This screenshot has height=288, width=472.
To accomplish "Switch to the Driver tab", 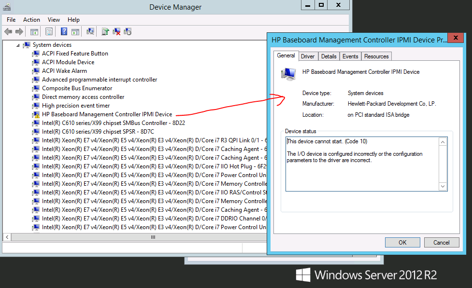I will [x=308, y=56].
